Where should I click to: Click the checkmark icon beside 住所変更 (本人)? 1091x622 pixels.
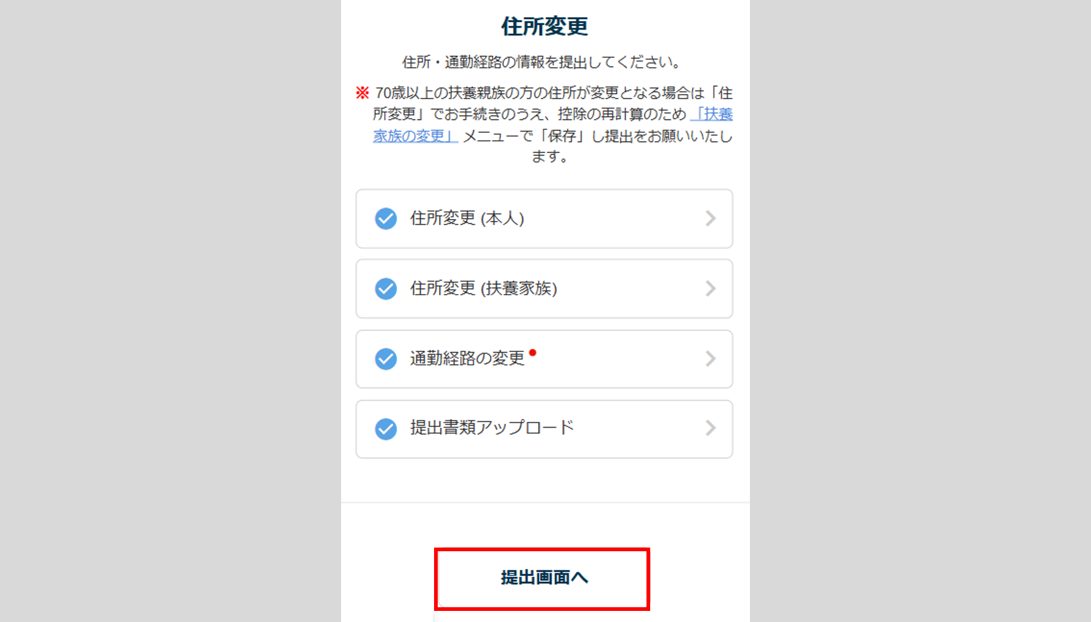(386, 218)
